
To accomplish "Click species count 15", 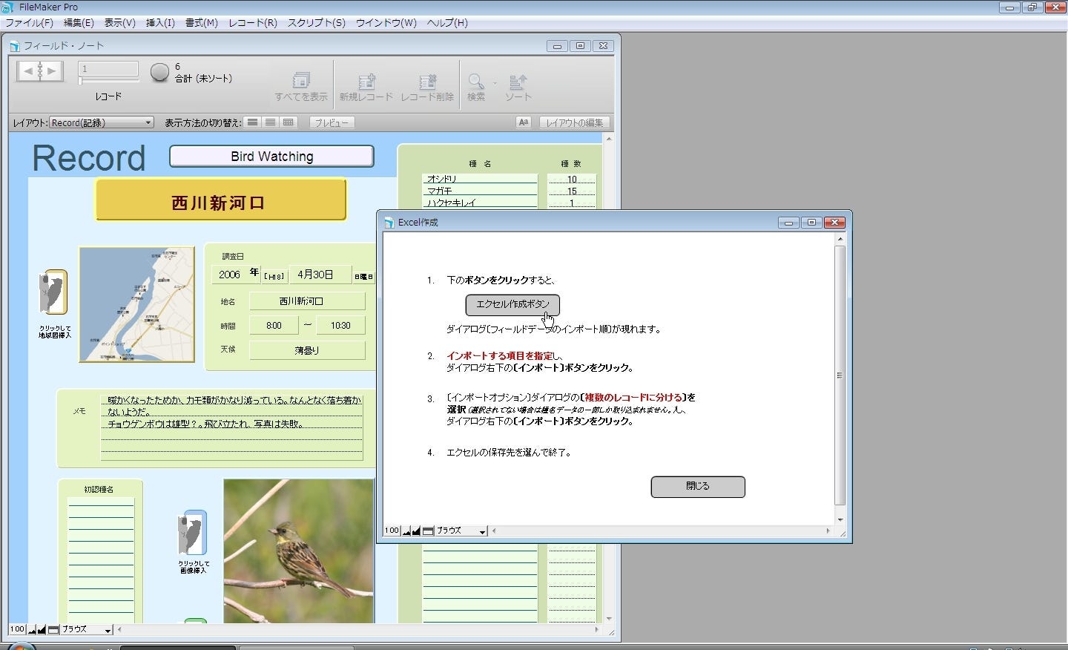I will (572, 191).
